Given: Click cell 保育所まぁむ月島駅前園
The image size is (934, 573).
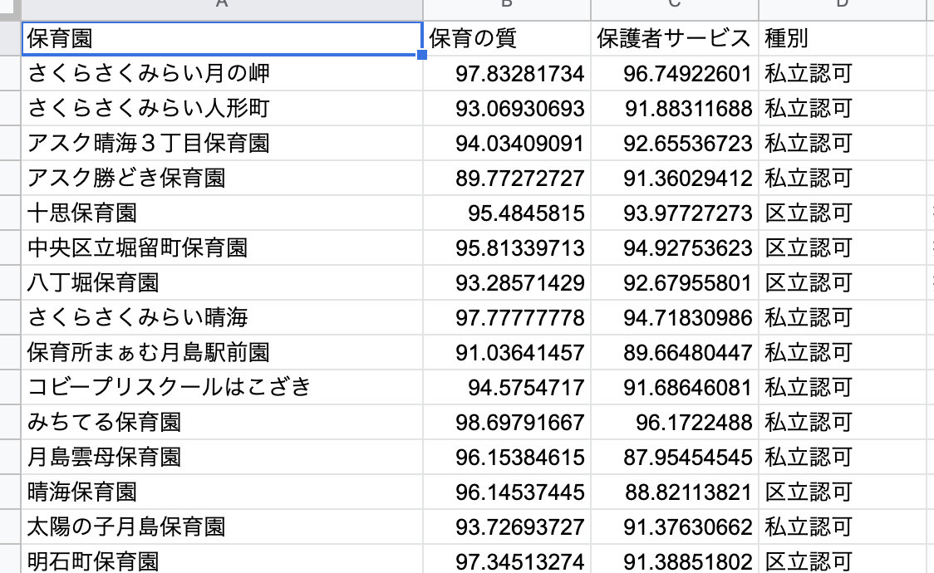Looking at the screenshot, I should coord(222,352).
